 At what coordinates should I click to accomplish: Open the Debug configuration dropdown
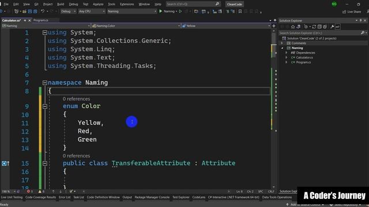point(68,11)
